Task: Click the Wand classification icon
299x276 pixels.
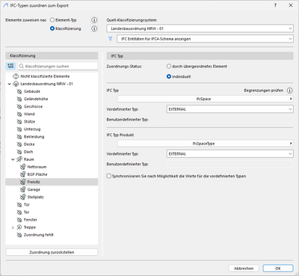Action: (19, 114)
